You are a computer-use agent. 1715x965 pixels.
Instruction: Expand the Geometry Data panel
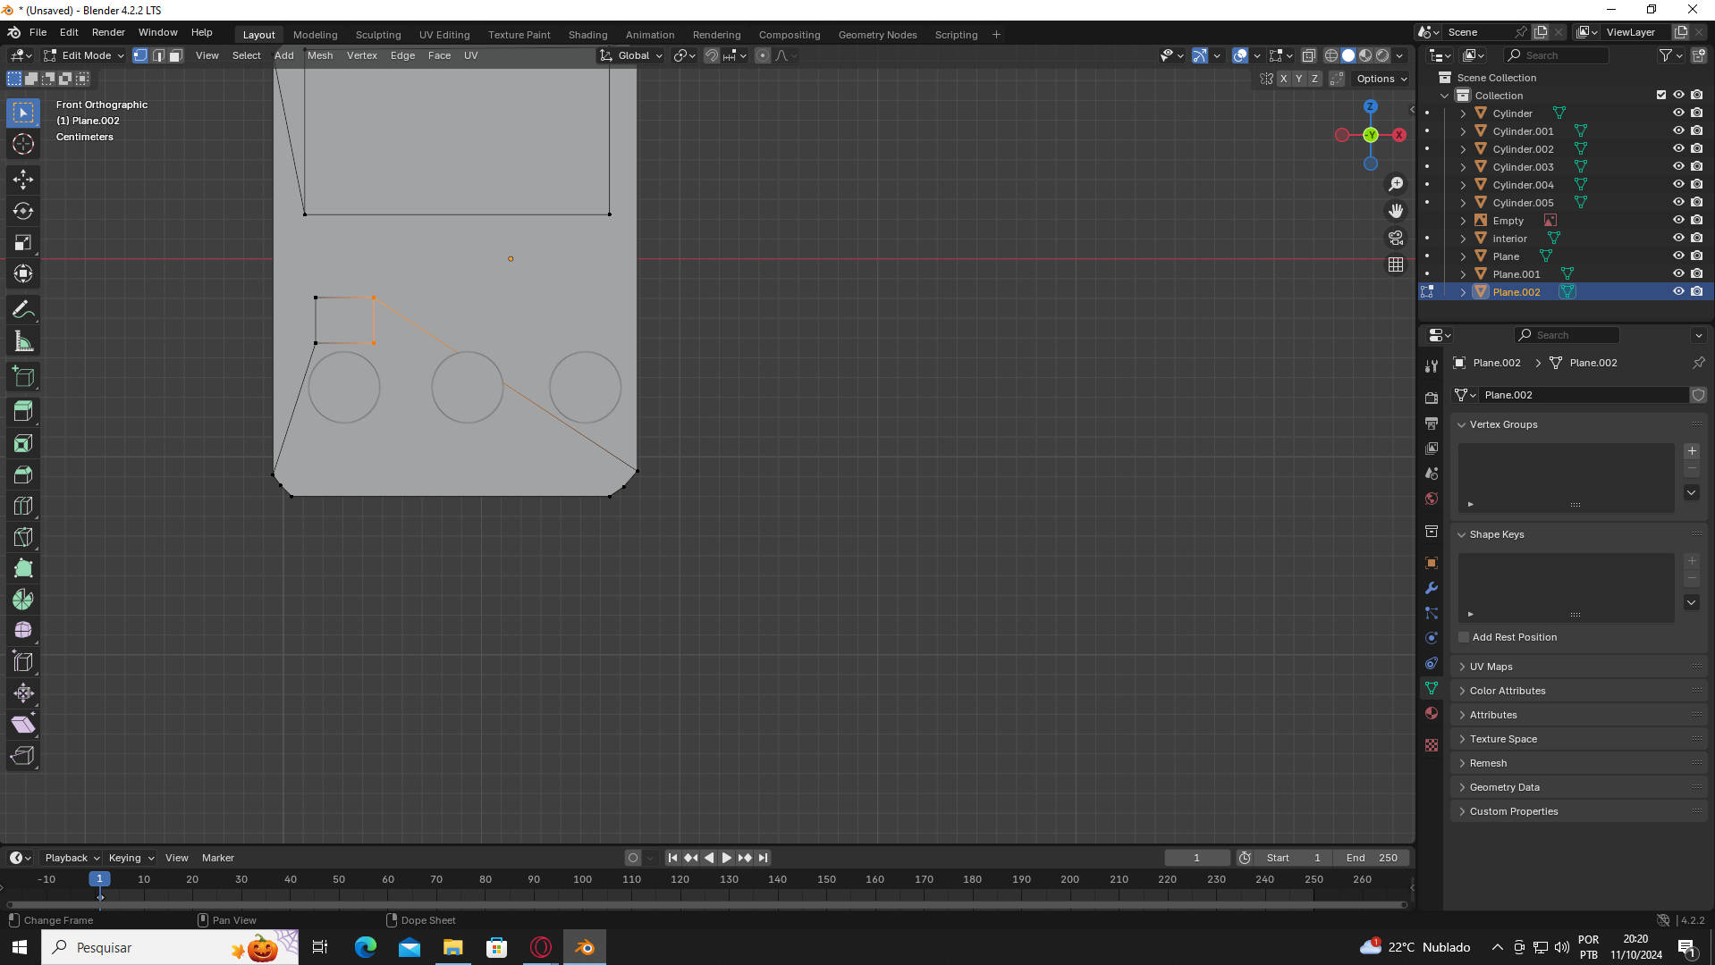pos(1579,787)
